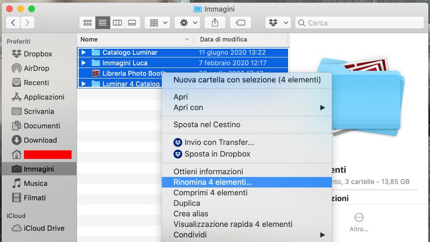Viewport: 430px width, 242px height.
Task: Go back with the left arrow button
Action: tap(13, 23)
